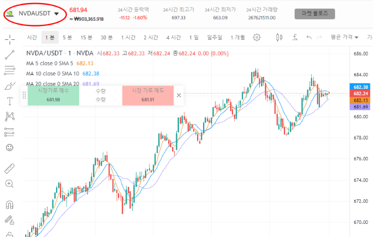
Task: Click the 24시간 거래량 value 267621511.00
Action: [262, 17]
